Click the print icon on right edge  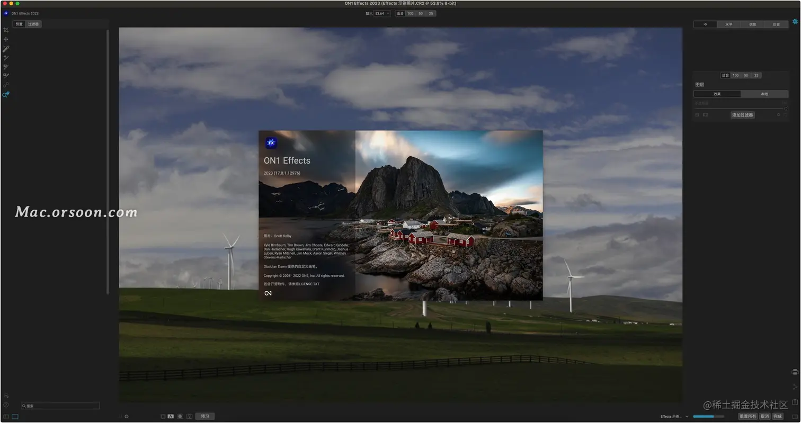coord(795,372)
